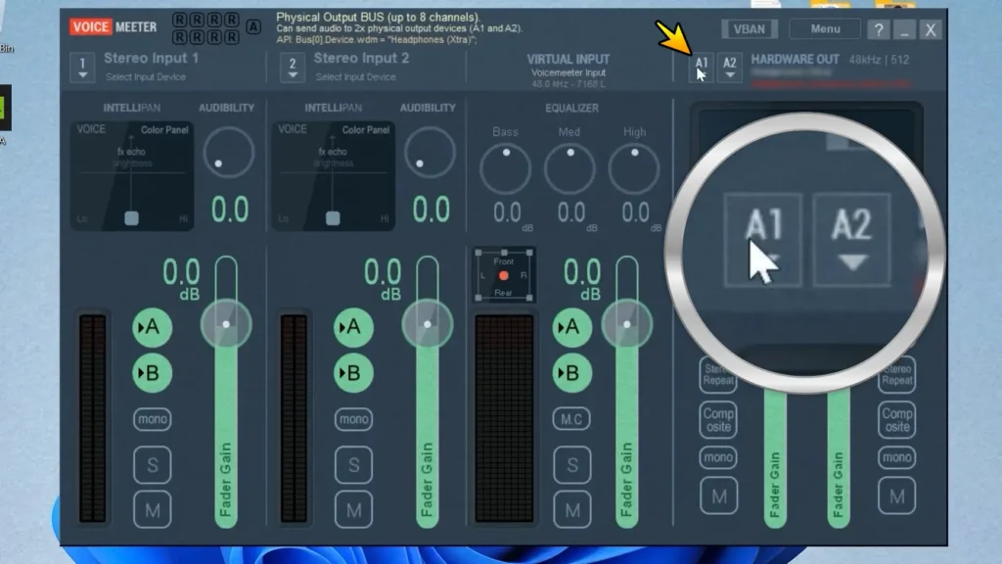Mute the right hardware output bus

click(x=897, y=496)
